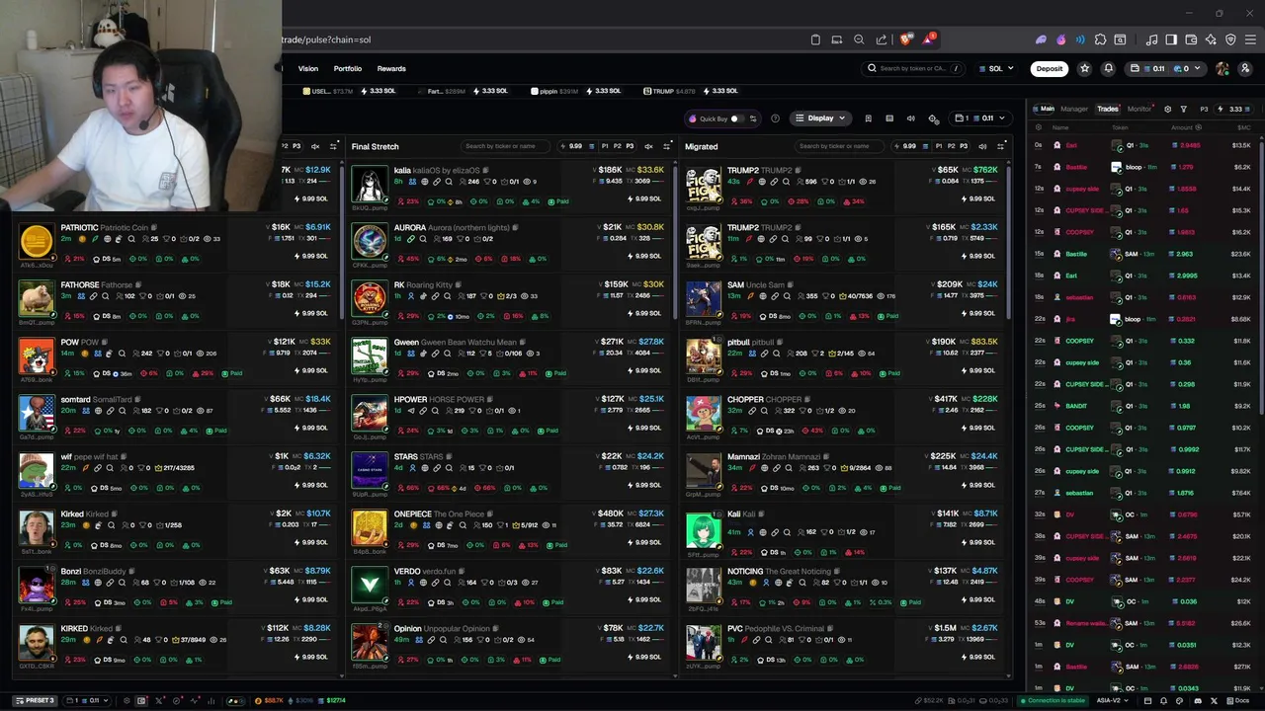Click Brave shields icon in address bar

(906, 39)
